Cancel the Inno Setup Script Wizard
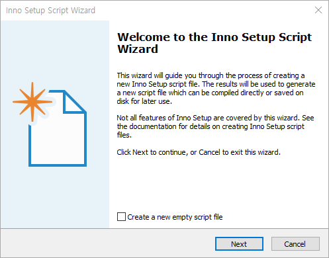Screen dimensions: 329x258 tap(295, 244)
